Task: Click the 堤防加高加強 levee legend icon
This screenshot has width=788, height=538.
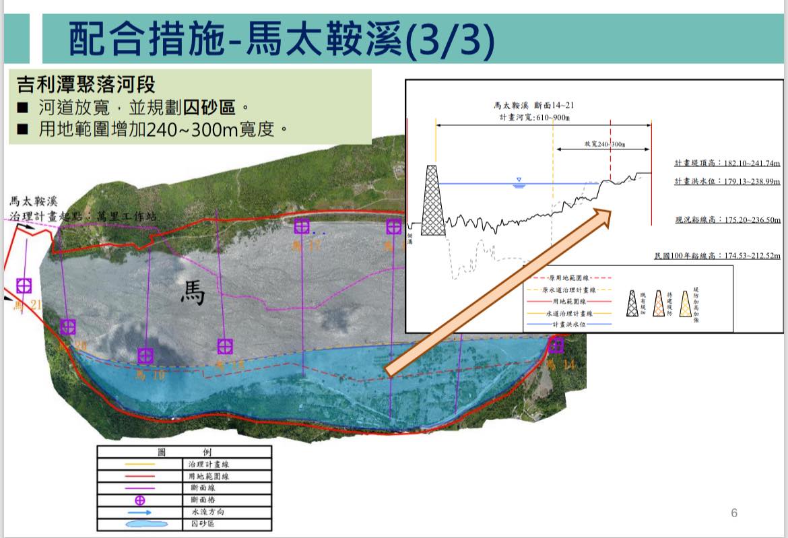Action: point(687,303)
